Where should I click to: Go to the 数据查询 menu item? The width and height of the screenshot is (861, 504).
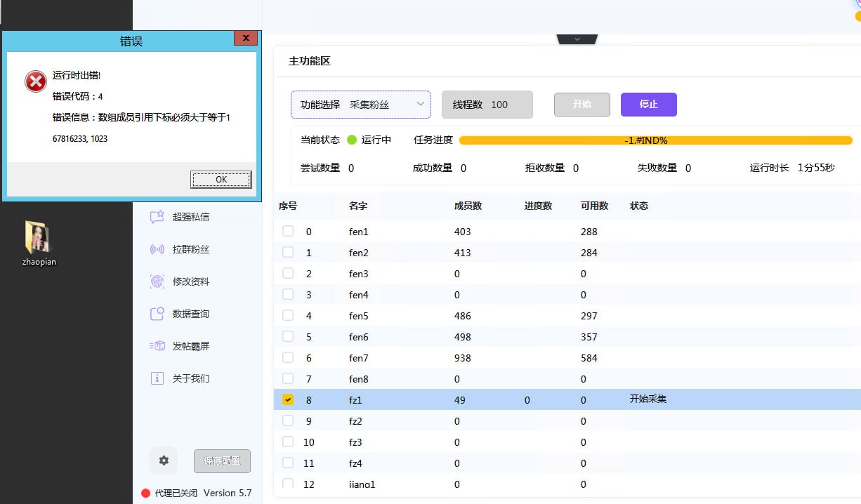[x=191, y=314]
